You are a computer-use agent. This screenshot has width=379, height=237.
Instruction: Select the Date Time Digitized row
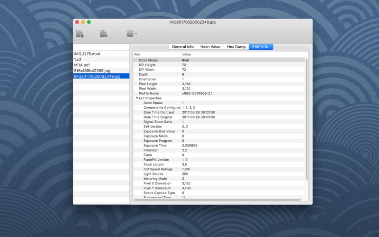pos(219,112)
